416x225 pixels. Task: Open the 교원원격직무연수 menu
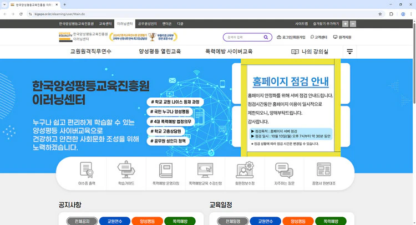coord(91,52)
